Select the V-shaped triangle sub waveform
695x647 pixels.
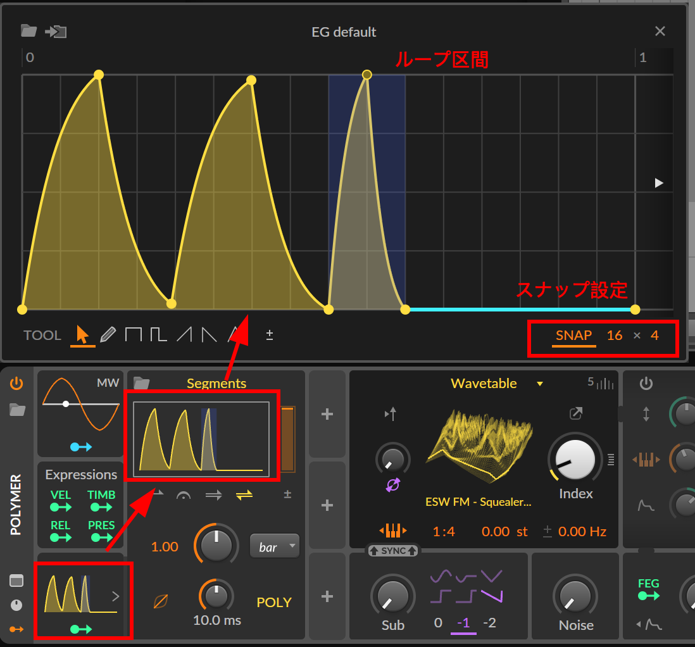(492, 577)
